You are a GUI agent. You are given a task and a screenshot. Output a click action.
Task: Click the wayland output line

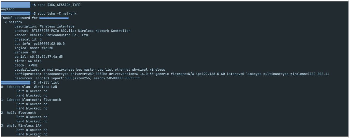(8, 9)
